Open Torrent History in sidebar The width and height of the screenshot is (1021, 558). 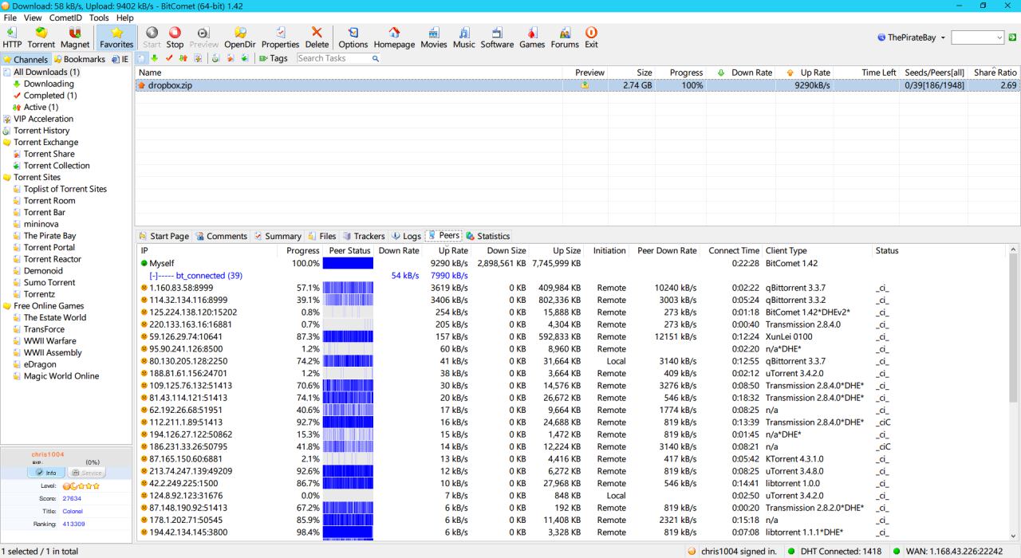(41, 131)
